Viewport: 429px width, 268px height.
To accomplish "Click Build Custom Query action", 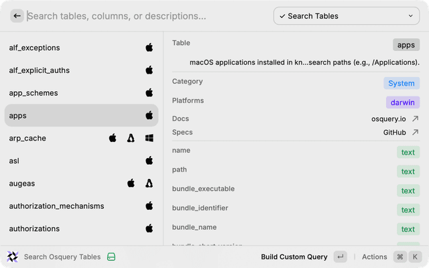I will pyautogui.click(x=294, y=257).
